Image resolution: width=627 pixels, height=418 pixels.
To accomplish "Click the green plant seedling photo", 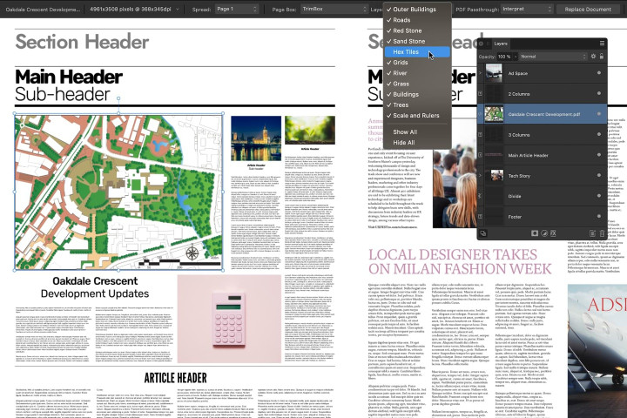I will (x=310, y=130).
